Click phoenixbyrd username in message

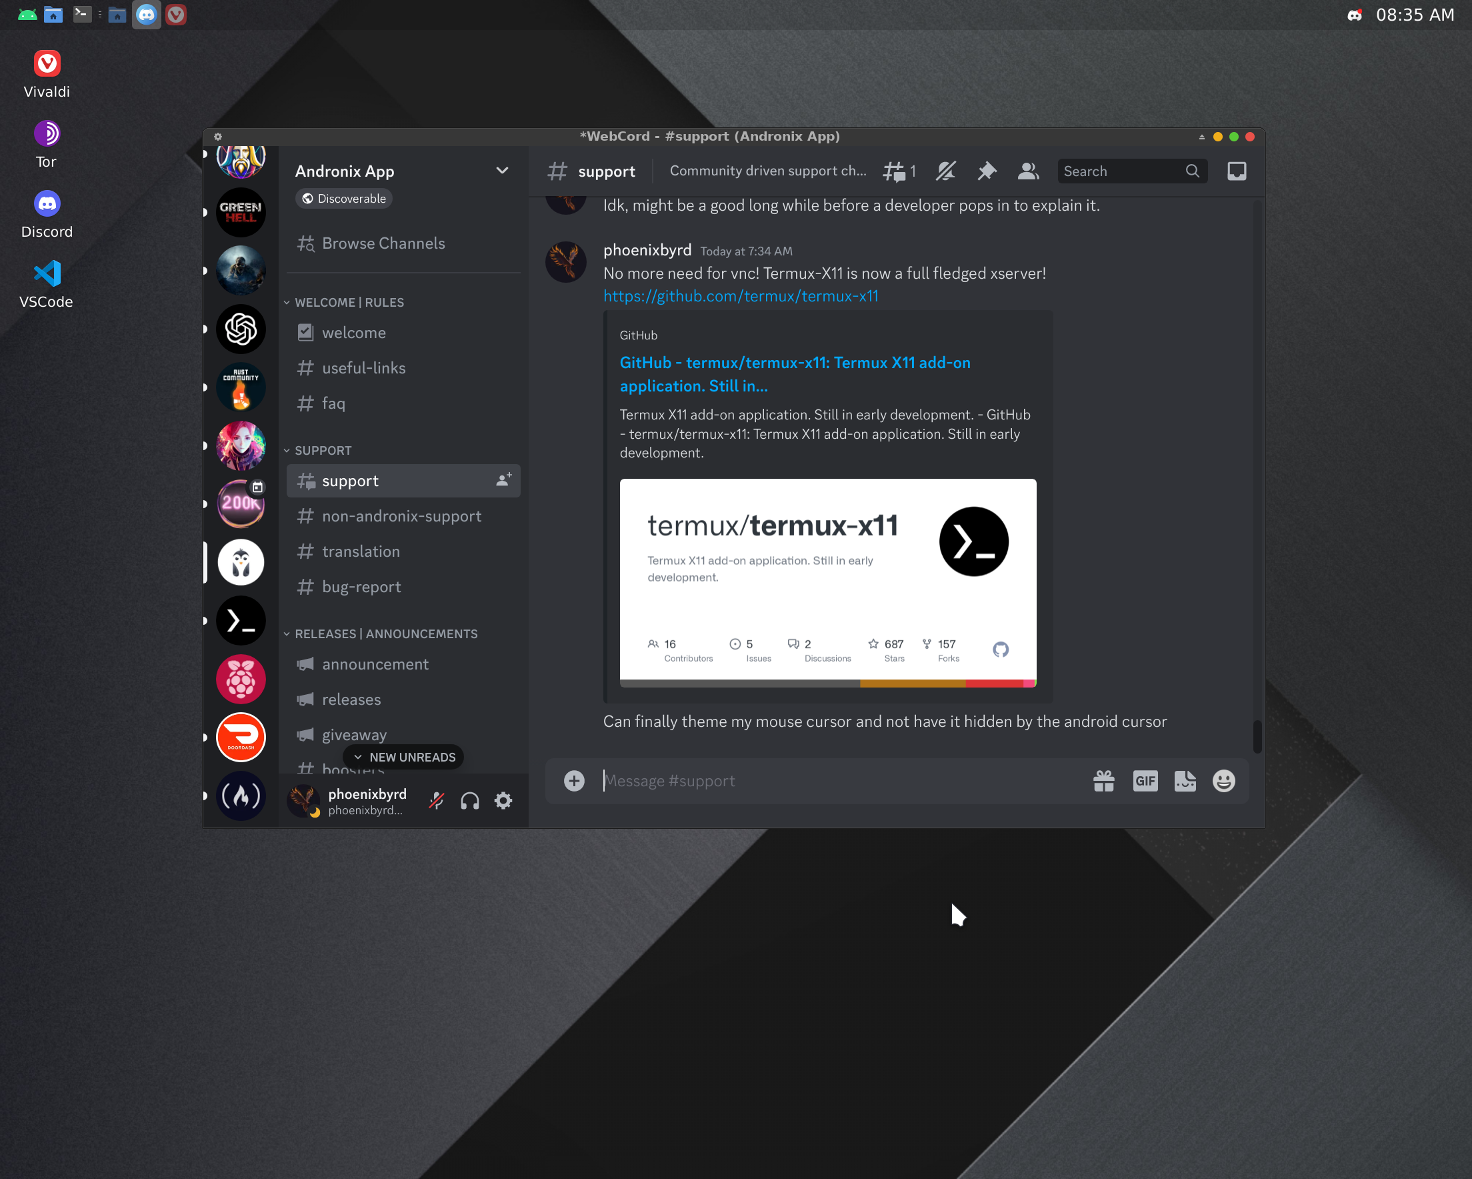pos(647,250)
